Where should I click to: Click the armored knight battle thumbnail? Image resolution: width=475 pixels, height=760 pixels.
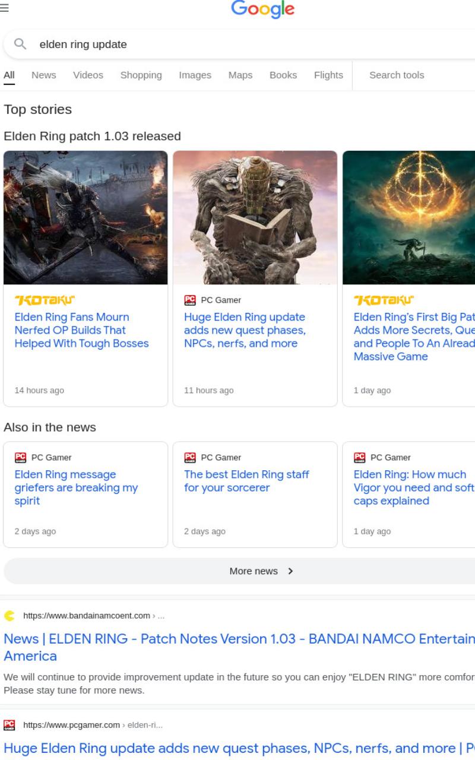(x=85, y=217)
